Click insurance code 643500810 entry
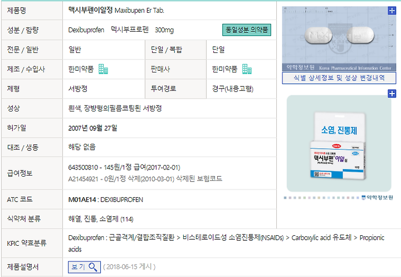Image resolution: width=401 pixels, height=277 pixels. [124, 167]
